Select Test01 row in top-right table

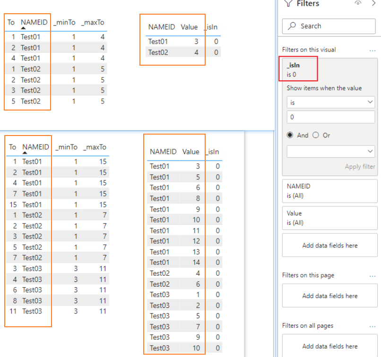point(183,42)
